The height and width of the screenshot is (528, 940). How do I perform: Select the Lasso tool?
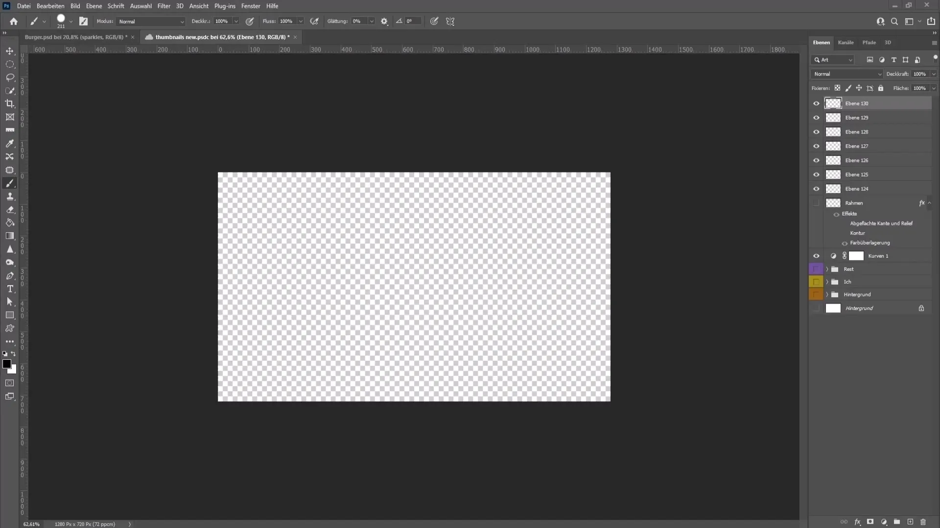coord(10,77)
